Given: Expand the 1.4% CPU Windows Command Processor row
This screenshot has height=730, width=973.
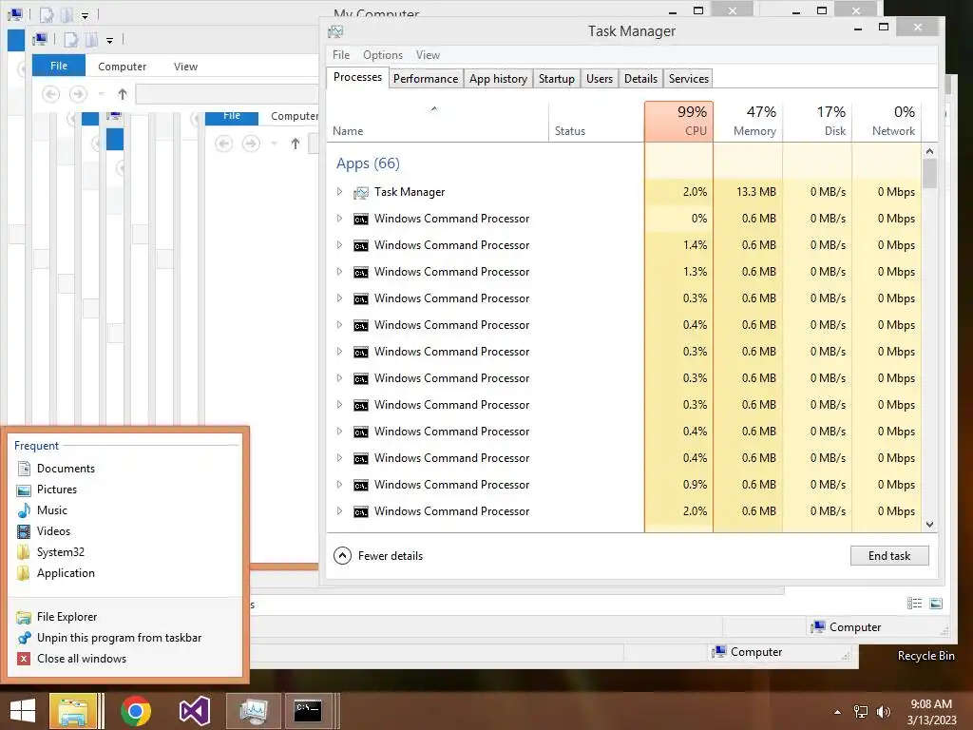Looking at the screenshot, I should pos(339,245).
